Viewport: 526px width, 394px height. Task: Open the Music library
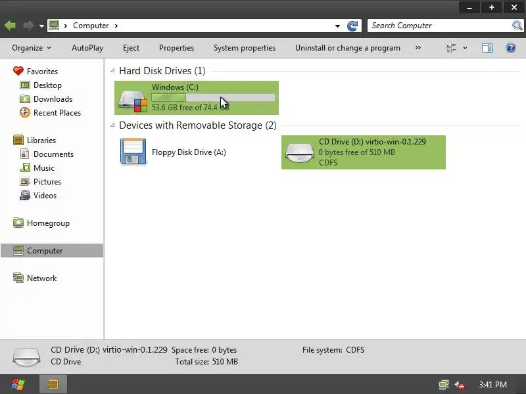pyautogui.click(x=44, y=168)
